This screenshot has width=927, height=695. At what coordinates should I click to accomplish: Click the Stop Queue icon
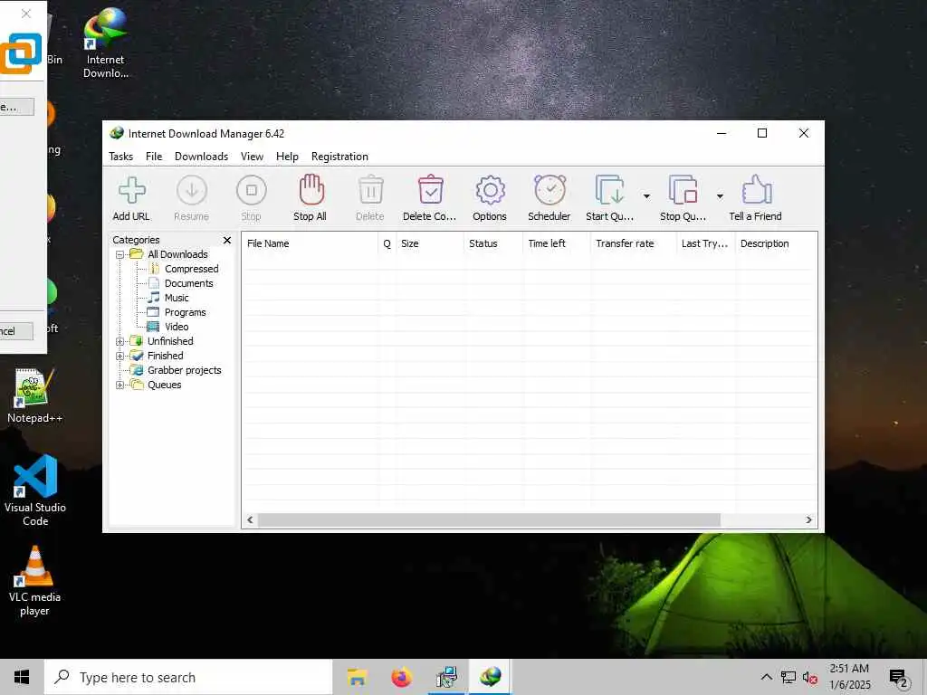coord(683,190)
